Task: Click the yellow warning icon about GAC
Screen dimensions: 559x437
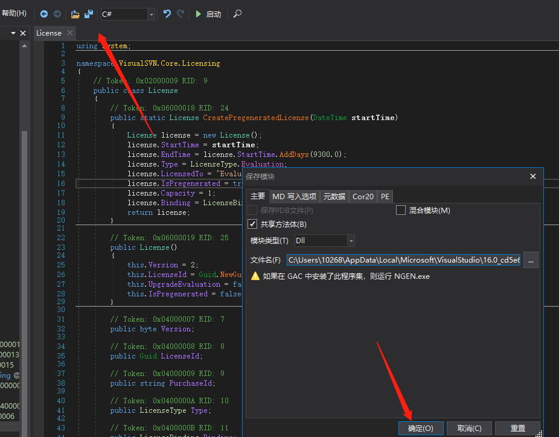Action: (x=255, y=276)
